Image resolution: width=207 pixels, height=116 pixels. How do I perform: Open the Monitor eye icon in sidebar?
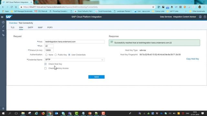click(x=3, y=31)
